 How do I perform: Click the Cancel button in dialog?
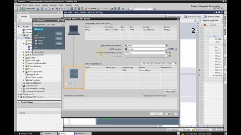[x=171, y=114]
